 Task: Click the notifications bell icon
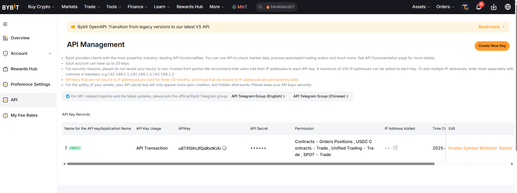point(479,7)
